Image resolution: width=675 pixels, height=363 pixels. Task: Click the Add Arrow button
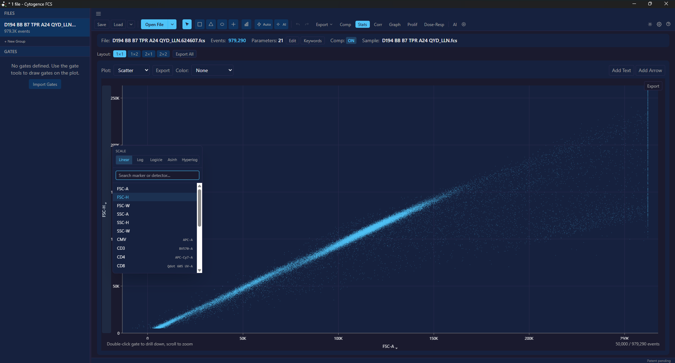click(x=650, y=70)
